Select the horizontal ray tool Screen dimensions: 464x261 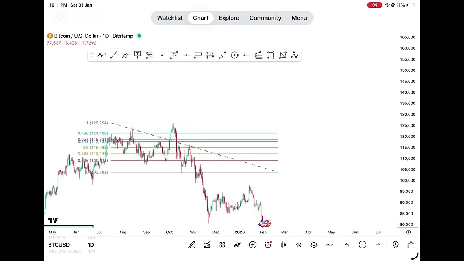246,55
